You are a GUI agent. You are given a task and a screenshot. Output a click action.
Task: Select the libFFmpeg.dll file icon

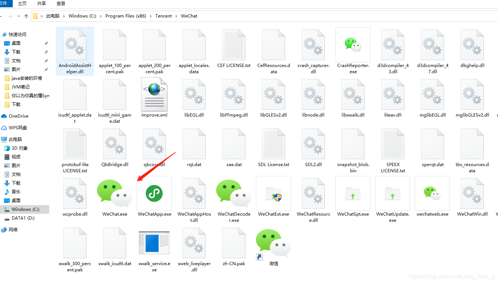[234, 94]
